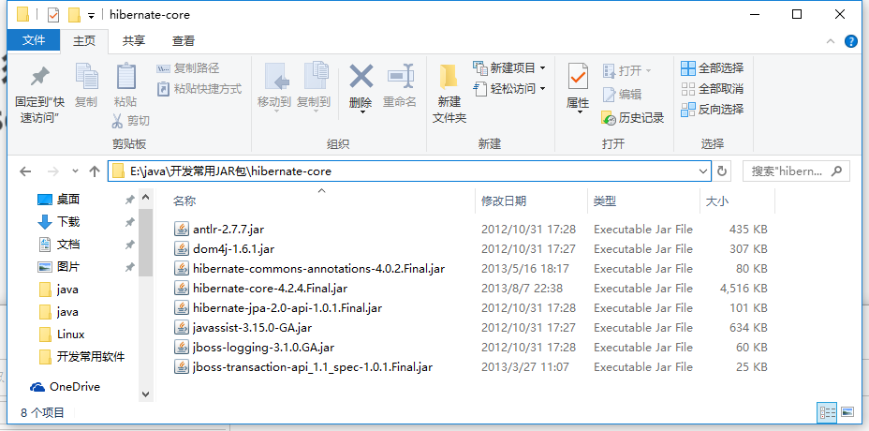Switch to the View (查看) tab
869x431 pixels.
click(x=184, y=40)
